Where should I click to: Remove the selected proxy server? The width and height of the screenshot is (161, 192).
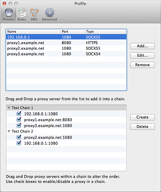142,65
